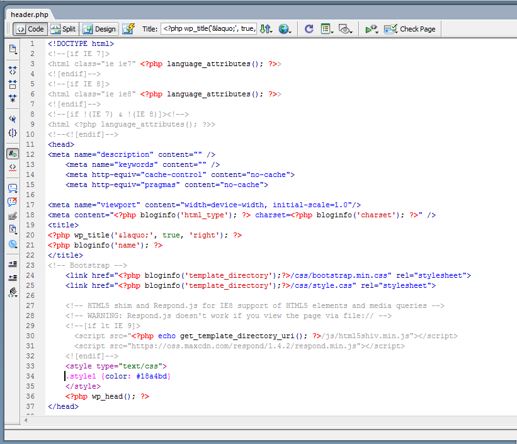Image resolution: width=517 pixels, height=444 pixels.
Task: Click '/css/bootstrap.min.css' in the link tag
Action: [x=339, y=275]
